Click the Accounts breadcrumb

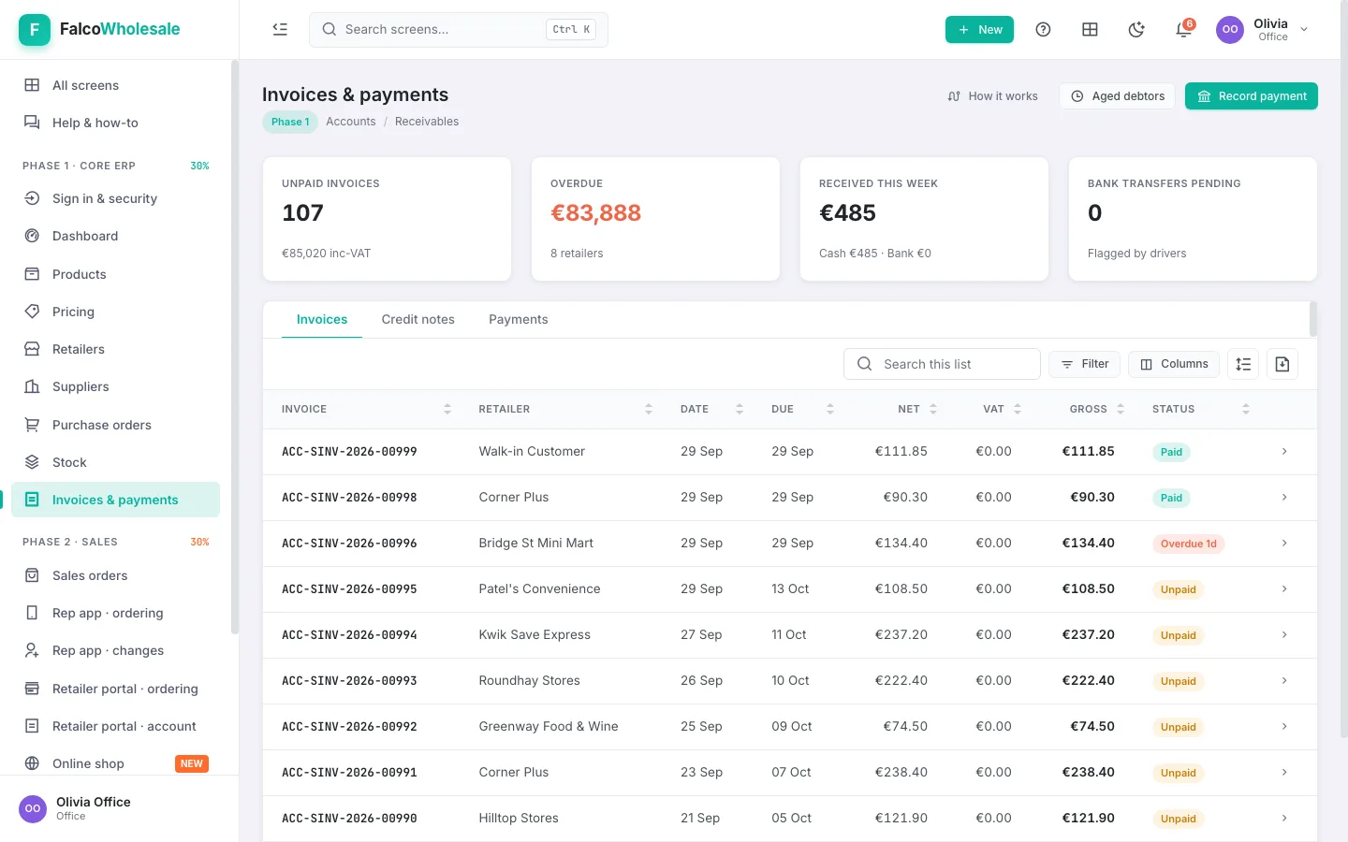351,122
